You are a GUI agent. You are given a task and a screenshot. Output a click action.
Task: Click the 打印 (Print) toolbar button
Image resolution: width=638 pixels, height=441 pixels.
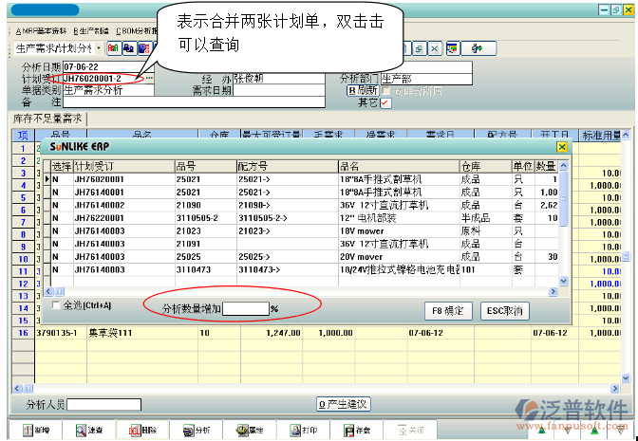pyautogui.click(x=302, y=431)
